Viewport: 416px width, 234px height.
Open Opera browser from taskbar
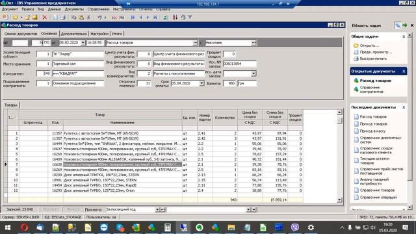pos(25,227)
